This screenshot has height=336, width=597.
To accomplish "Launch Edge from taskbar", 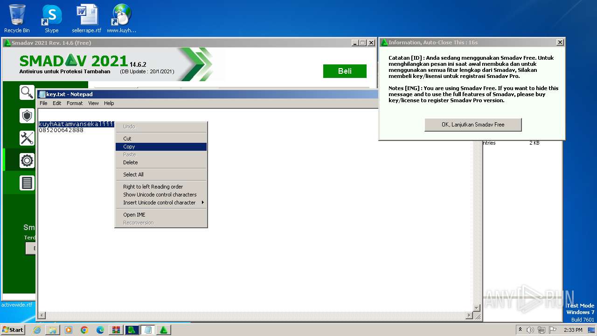I will [x=100, y=330].
